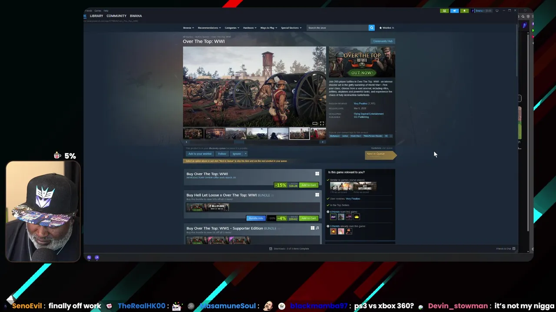Open first friend avatar who owns this game
This screenshot has width=556, height=312.
point(333,231)
